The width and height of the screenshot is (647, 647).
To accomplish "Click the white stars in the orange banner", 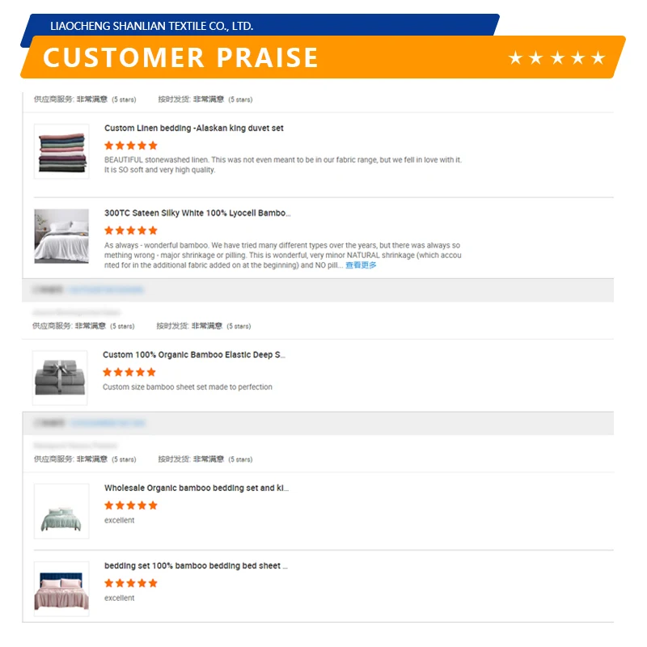I will tap(556, 58).
